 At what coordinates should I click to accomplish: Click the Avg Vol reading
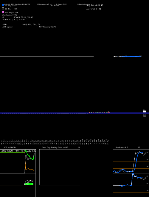(94, 5)
